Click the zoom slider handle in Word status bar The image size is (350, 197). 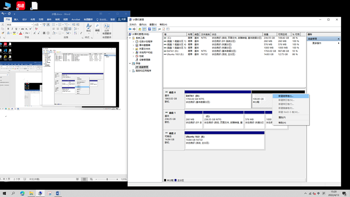click(107, 179)
